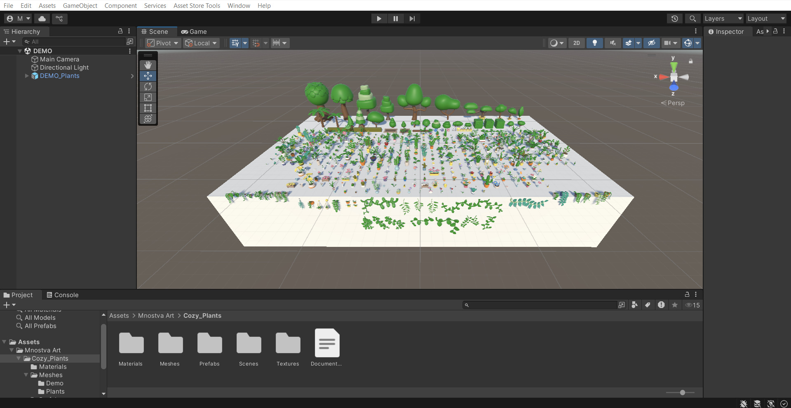Click the Step frame button
The image size is (791, 408).
pos(412,19)
